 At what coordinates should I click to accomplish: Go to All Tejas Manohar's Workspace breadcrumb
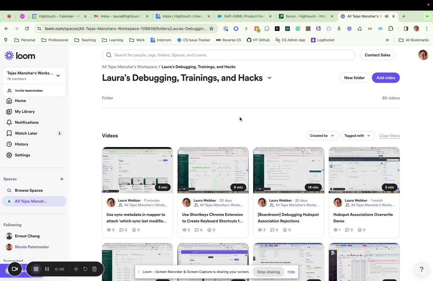130,67
